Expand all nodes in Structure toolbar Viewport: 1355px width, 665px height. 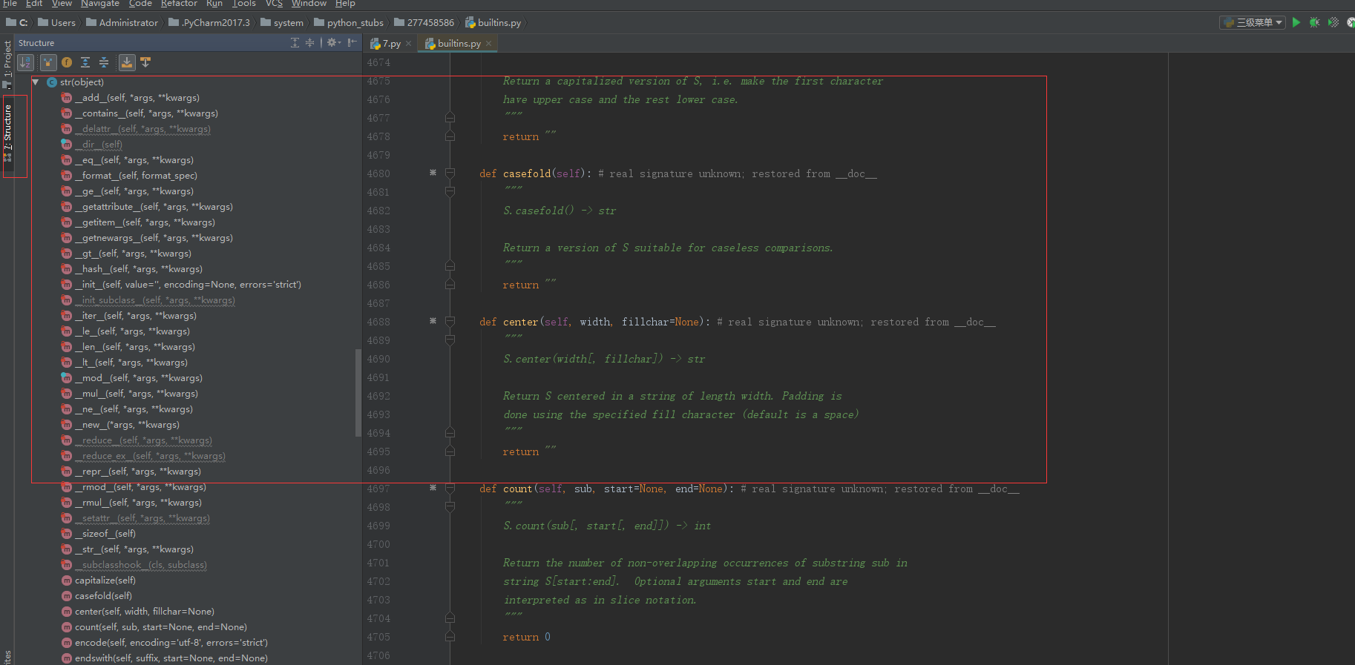pyautogui.click(x=85, y=62)
